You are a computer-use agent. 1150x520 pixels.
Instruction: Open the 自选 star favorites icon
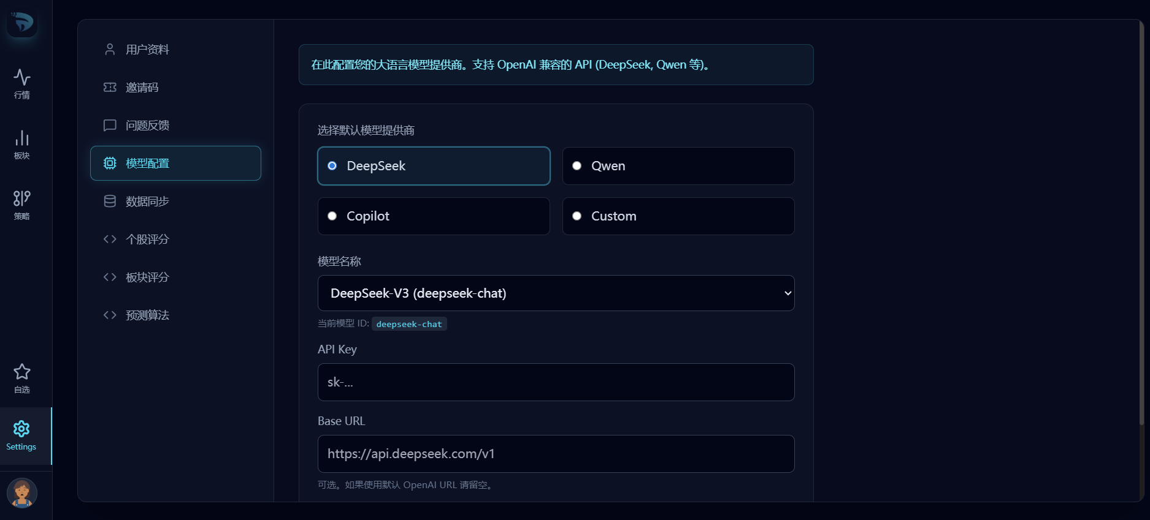(x=22, y=372)
